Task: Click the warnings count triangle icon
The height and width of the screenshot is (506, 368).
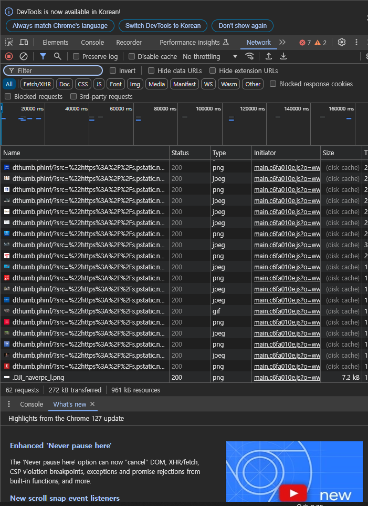Action: point(318,43)
